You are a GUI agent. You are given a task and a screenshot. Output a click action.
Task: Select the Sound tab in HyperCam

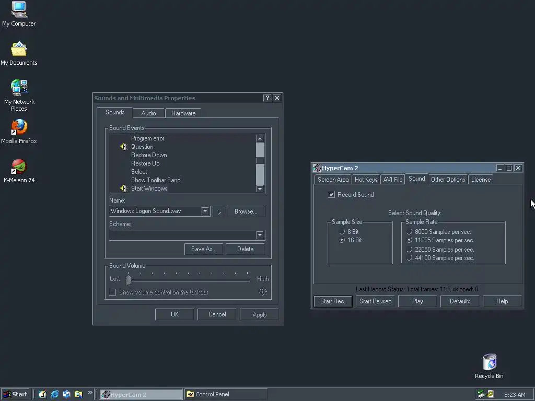(416, 179)
